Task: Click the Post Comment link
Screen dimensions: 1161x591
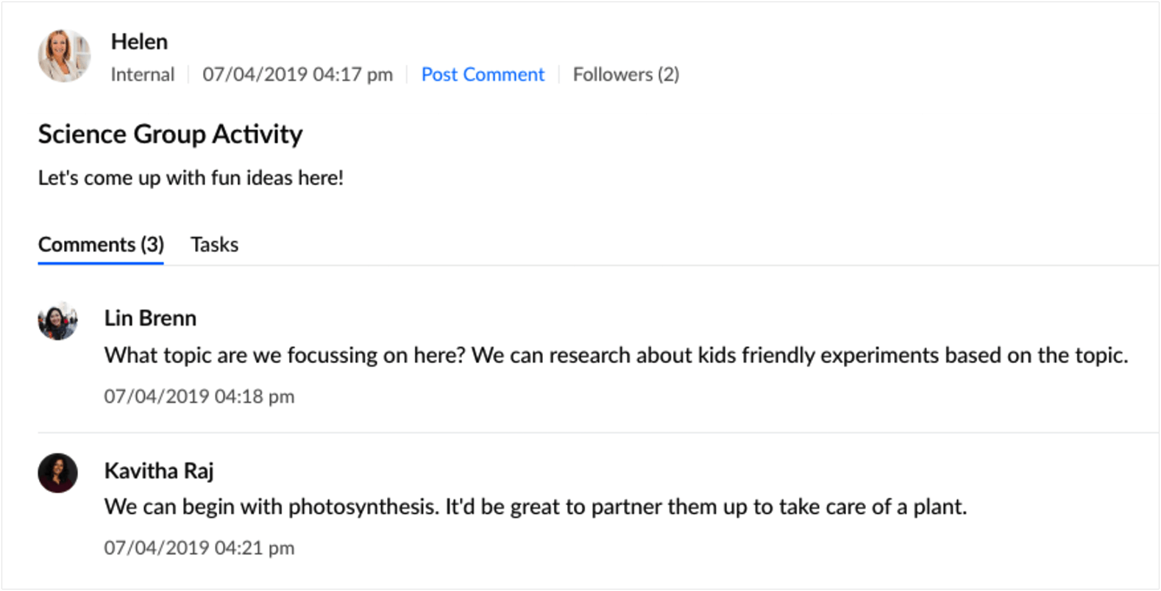Action: [x=483, y=74]
